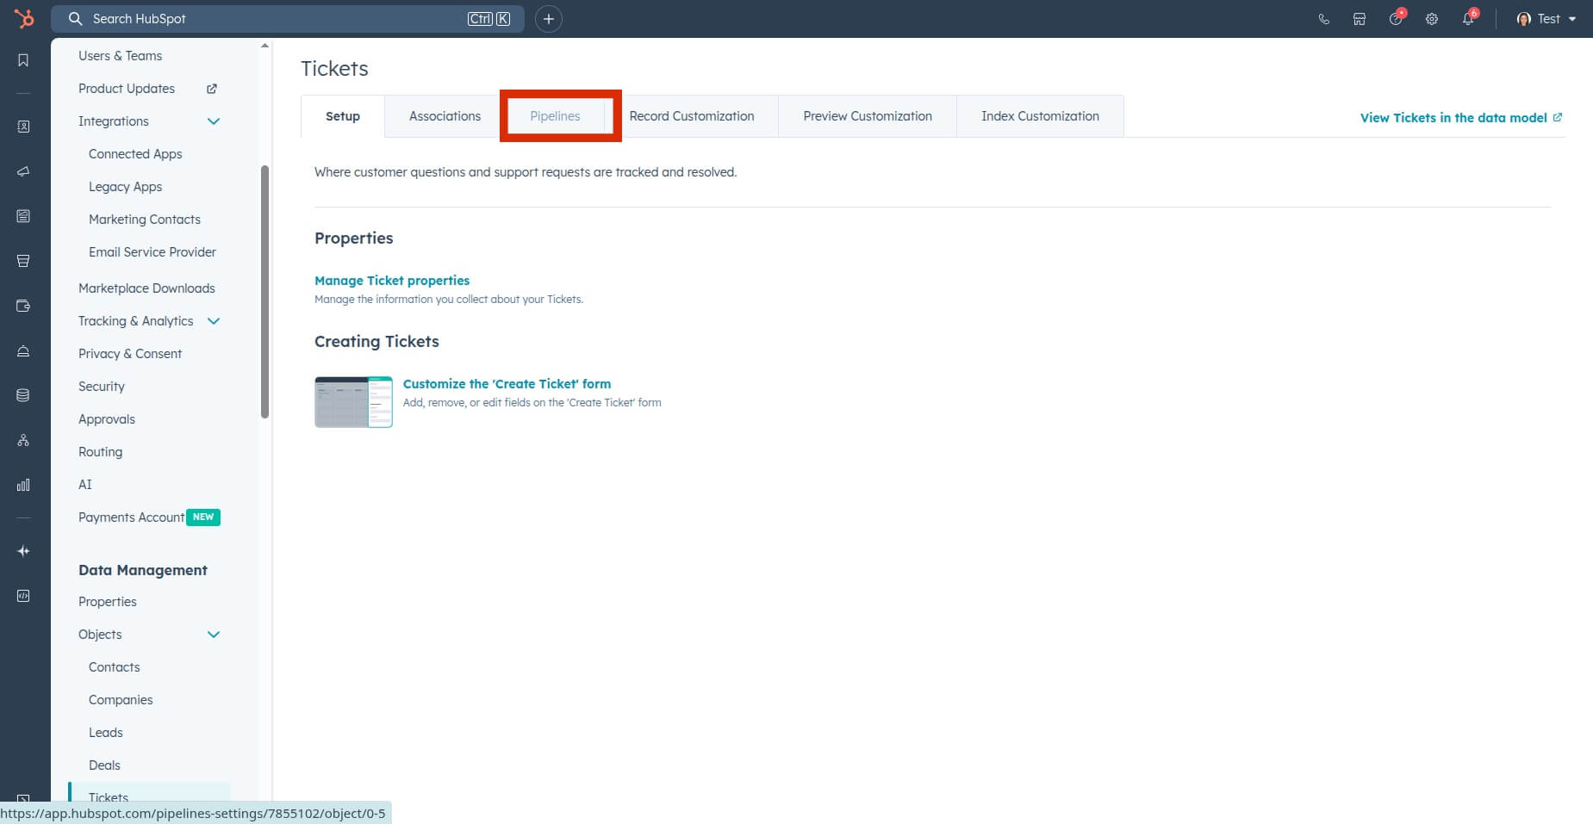The width and height of the screenshot is (1593, 824).
Task: Click the Search HubSpot field
Action: coord(258,18)
